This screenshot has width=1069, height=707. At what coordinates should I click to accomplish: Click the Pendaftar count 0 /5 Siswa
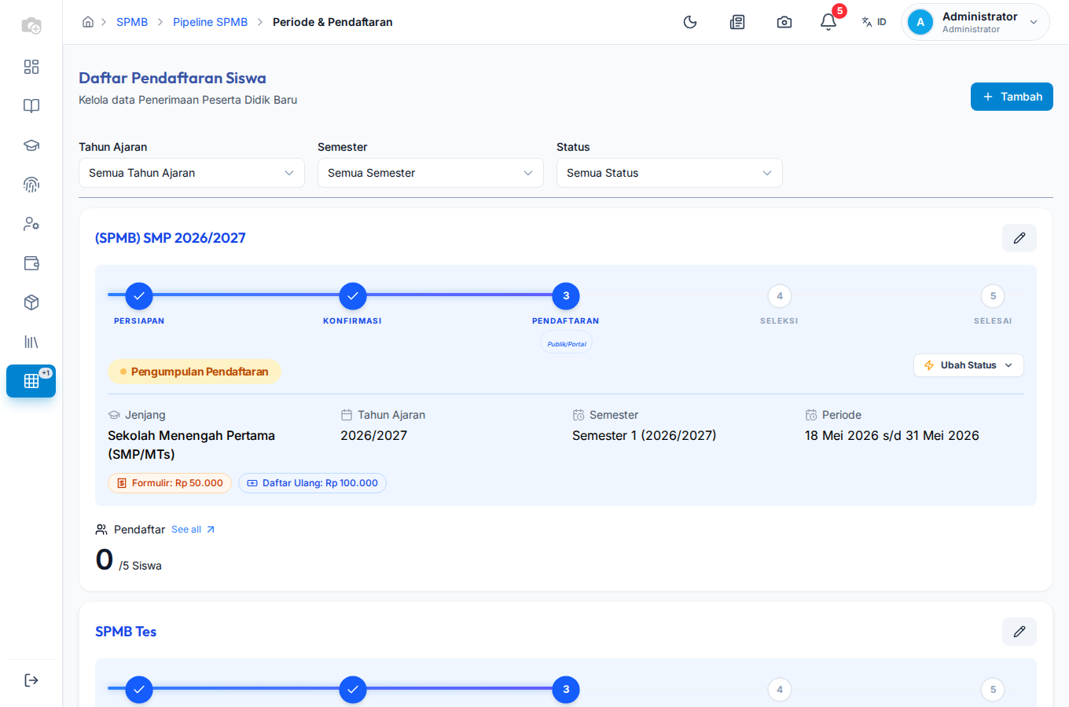129,560
